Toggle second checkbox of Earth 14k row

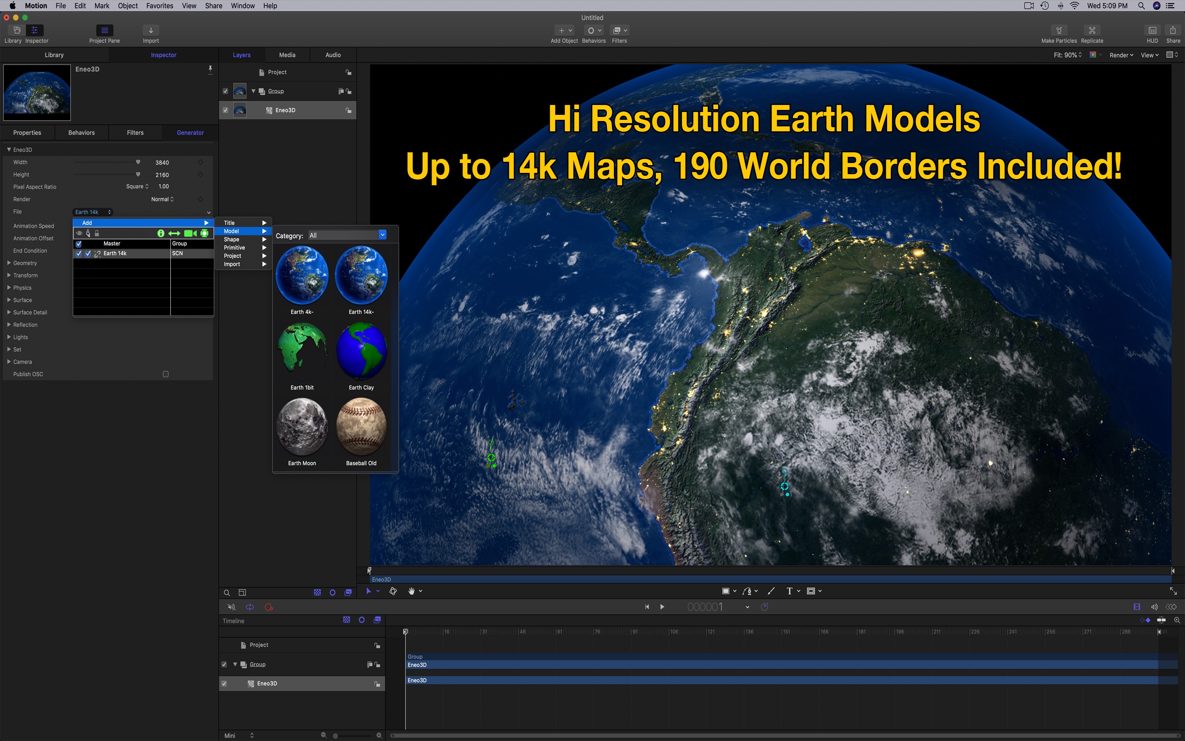tap(88, 253)
